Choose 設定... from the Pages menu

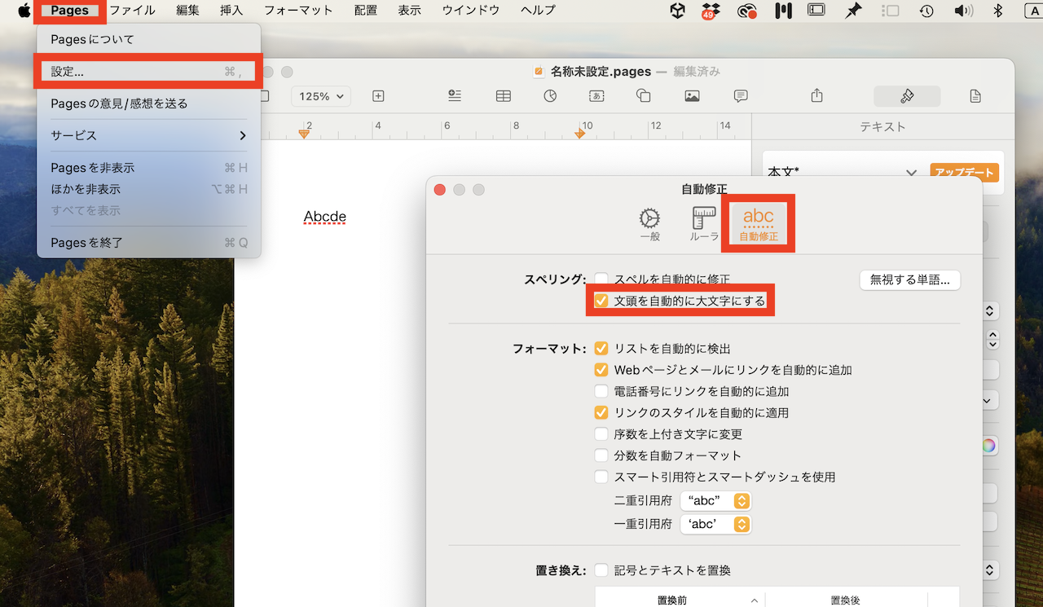pos(148,72)
